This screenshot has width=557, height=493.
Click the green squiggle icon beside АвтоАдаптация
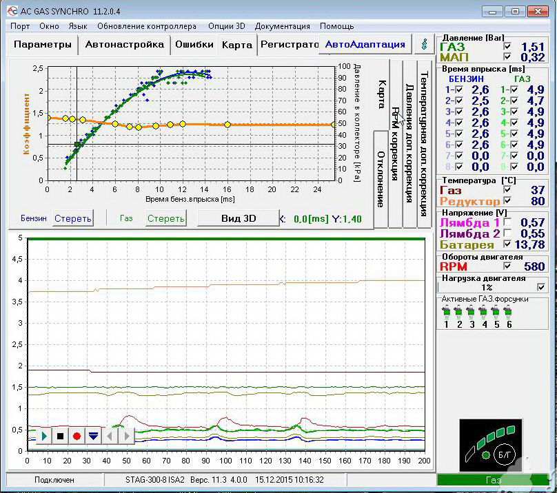[x=424, y=44]
